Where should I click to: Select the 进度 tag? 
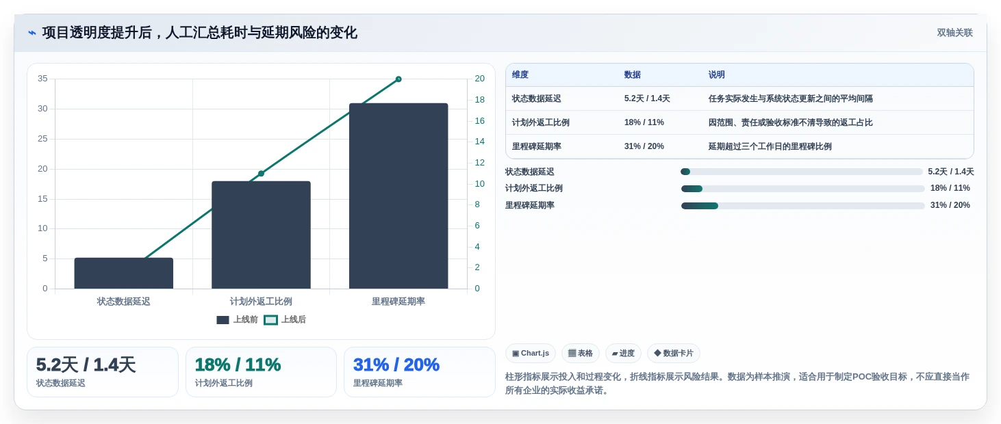[x=623, y=353]
